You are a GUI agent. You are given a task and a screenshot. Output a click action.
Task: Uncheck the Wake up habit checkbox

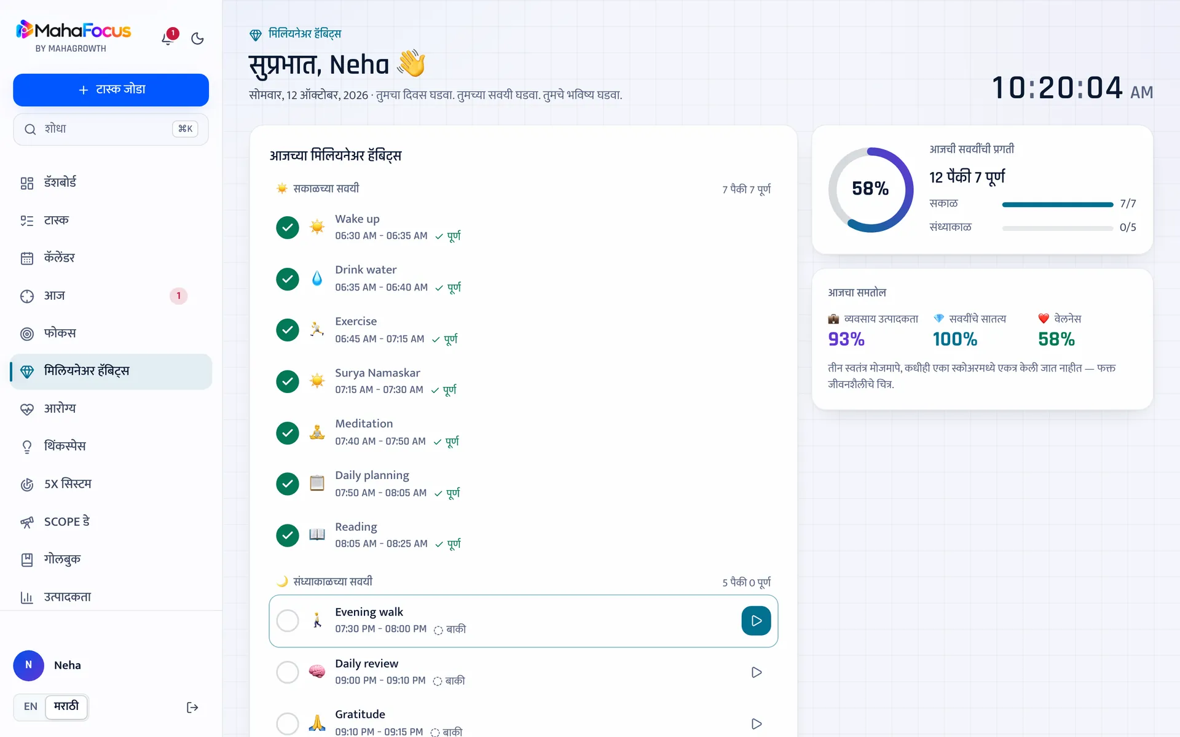pos(288,227)
